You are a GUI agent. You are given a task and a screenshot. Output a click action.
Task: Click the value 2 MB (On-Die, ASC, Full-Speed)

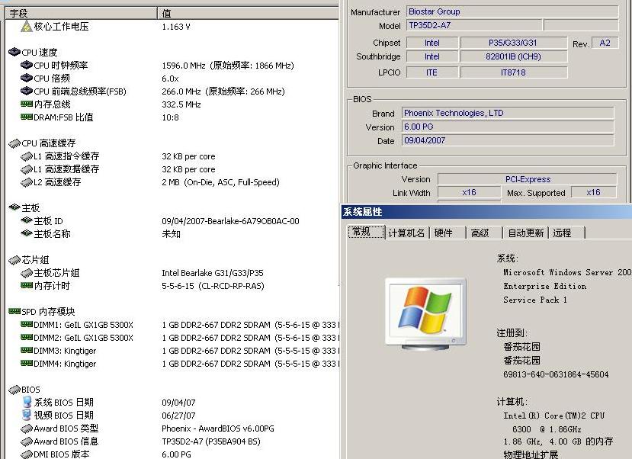(220, 182)
